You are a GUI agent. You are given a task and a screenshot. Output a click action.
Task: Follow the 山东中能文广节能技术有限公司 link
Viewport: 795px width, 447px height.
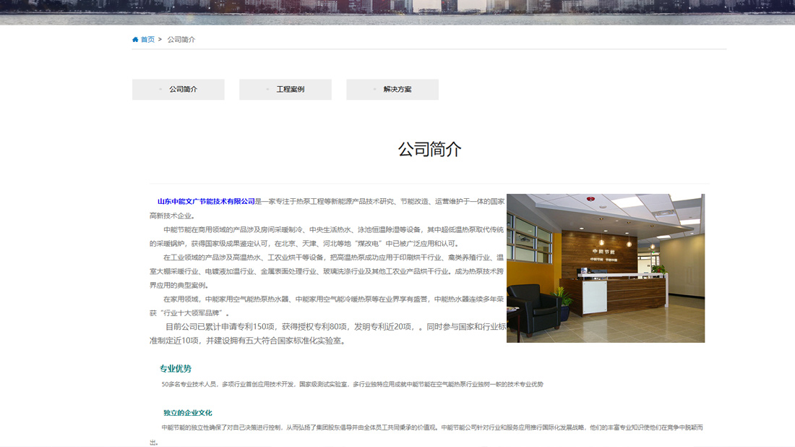tap(206, 201)
